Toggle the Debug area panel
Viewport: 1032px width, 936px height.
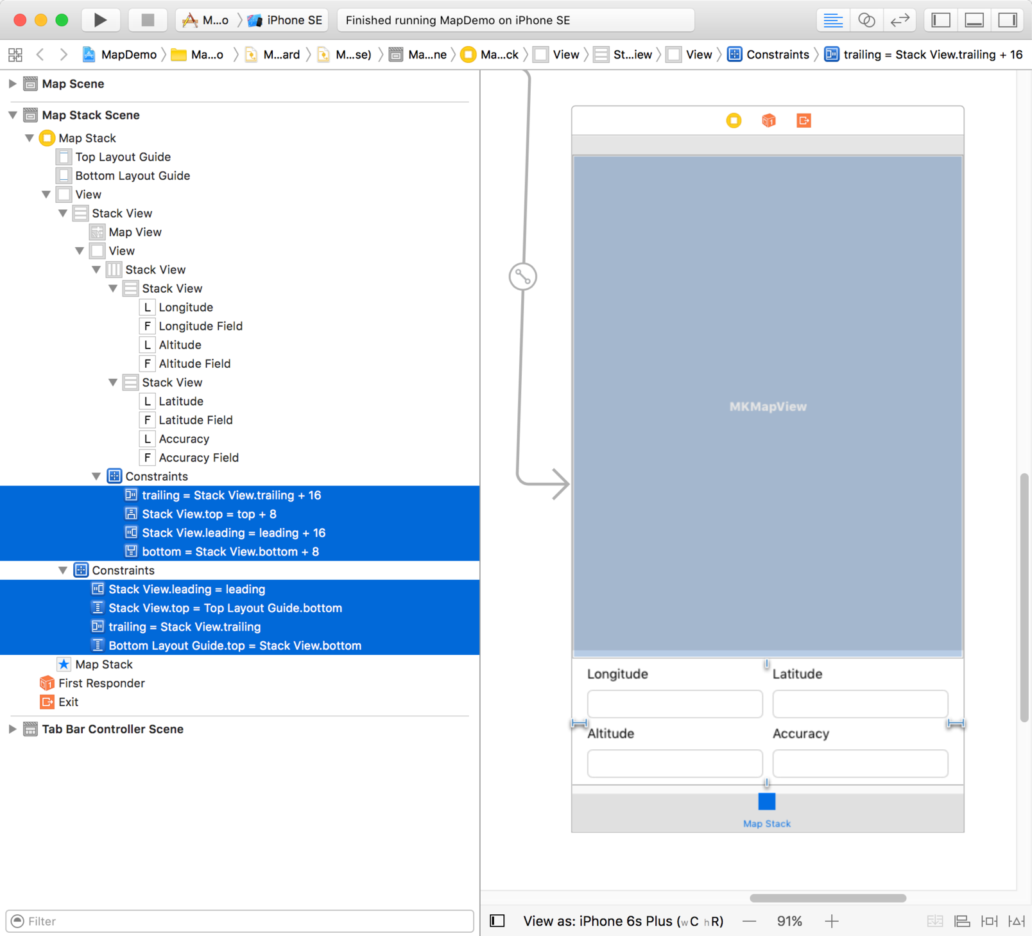[974, 20]
